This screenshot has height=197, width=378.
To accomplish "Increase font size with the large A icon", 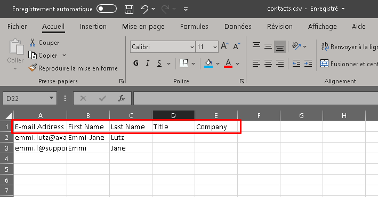I will (224, 46).
